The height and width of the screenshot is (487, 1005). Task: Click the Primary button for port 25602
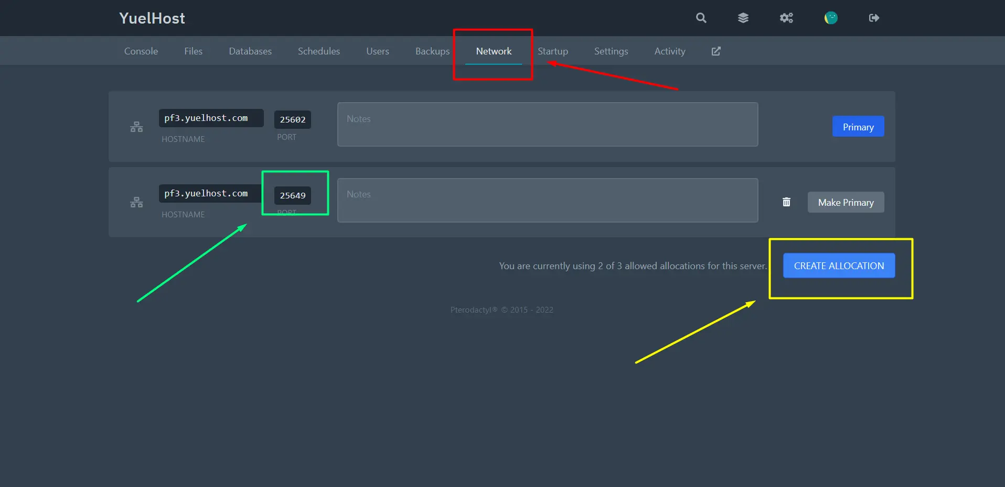coord(858,127)
